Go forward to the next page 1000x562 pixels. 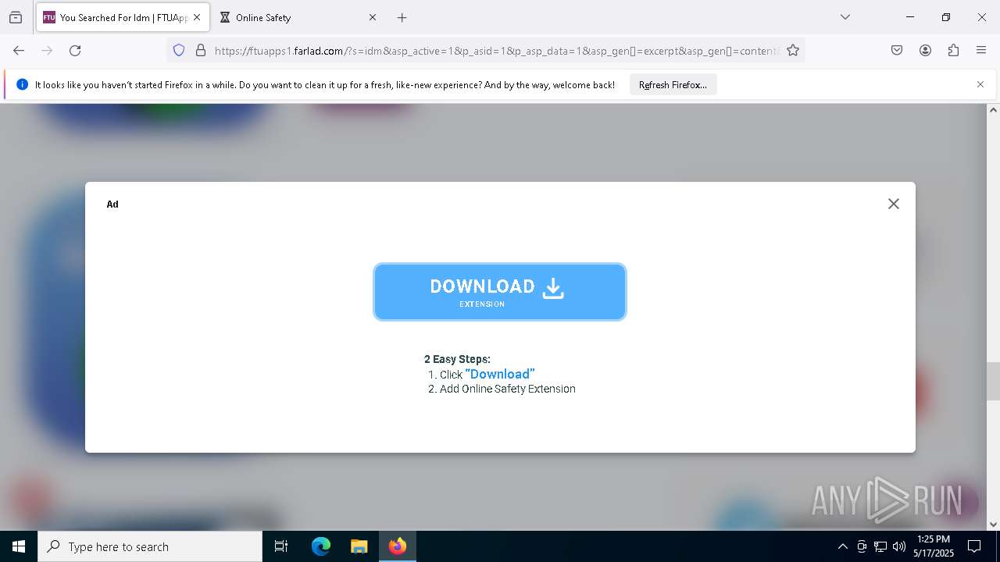tap(47, 50)
